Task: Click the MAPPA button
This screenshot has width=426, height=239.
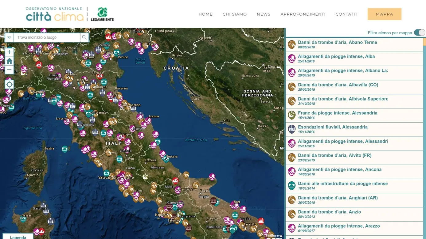Action: point(384,14)
